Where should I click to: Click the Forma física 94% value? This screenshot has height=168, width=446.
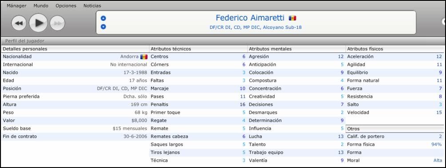pos(436,144)
